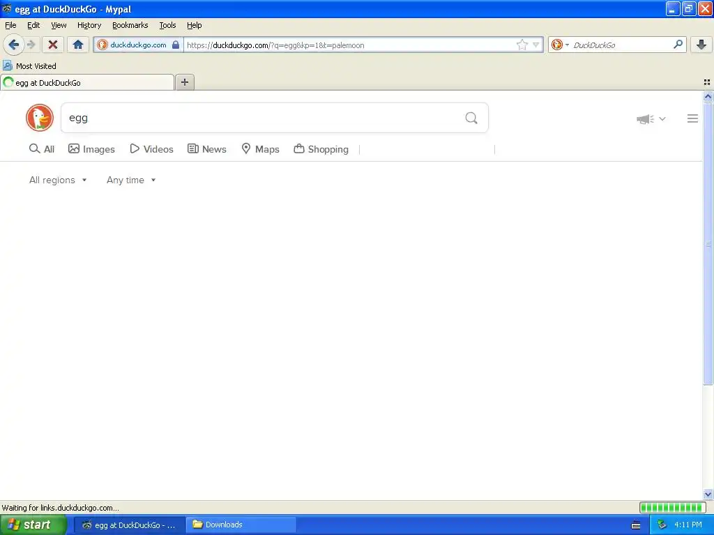This screenshot has height=535, width=714.
Task: Open the File menu
Action: (10, 25)
